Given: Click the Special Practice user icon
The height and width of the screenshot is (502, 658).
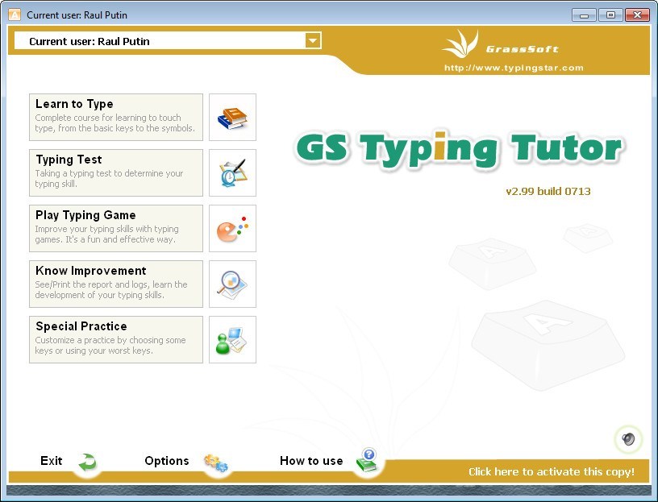Looking at the screenshot, I should click(x=232, y=340).
